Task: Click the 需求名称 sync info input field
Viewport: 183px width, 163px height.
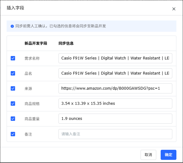Action: click(115, 58)
